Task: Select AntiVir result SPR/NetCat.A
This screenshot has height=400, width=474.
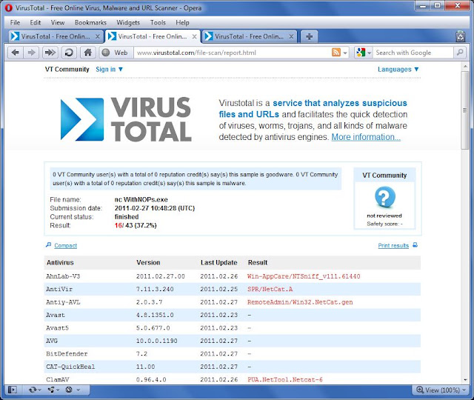Action: click(x=270, y=290)
